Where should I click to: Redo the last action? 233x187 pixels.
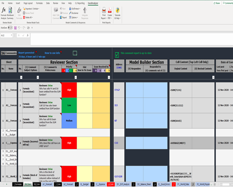click(23, 28)
